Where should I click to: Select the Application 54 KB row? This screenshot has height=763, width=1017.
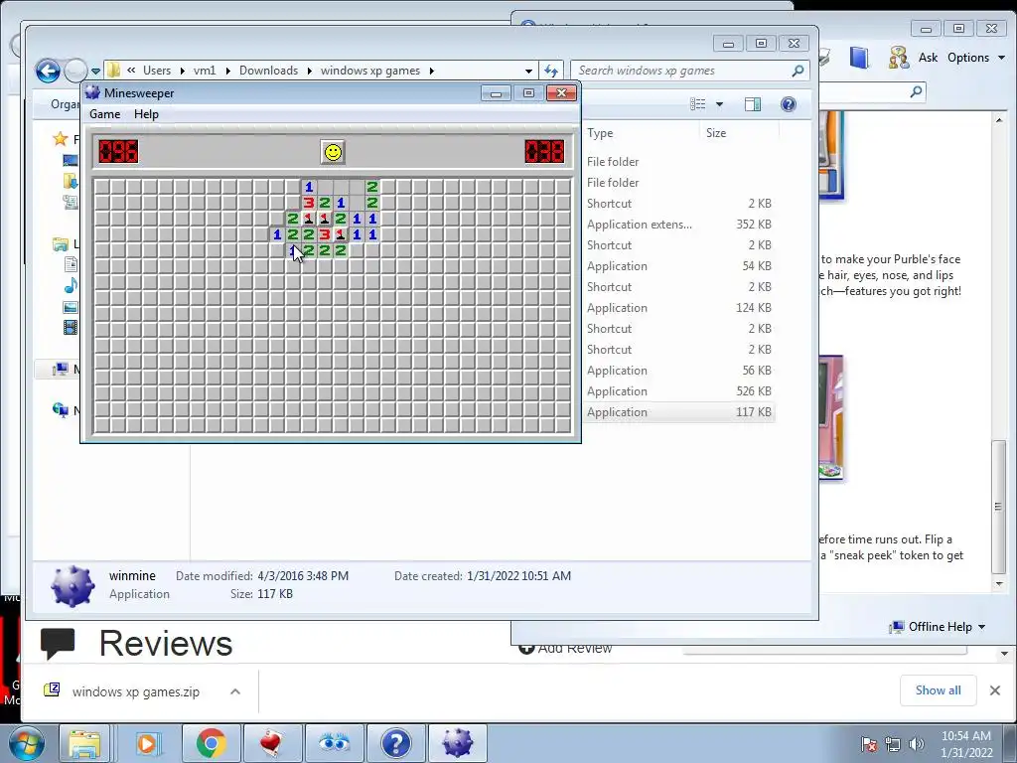click(679, 266)
